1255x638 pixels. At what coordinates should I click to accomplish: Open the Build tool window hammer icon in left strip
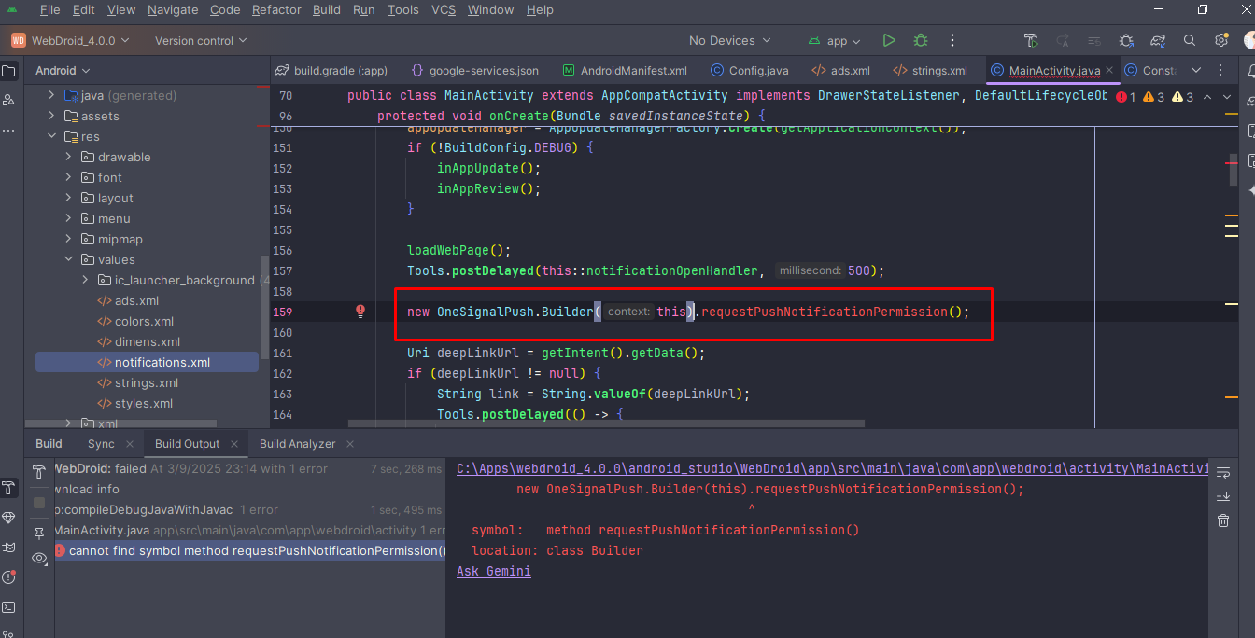9,488
